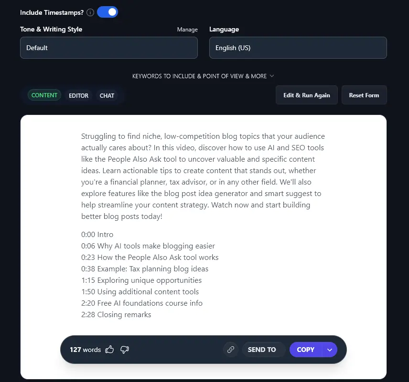
Task: Click the thumbs up feedback icon
Action: [x=109, y=350]
